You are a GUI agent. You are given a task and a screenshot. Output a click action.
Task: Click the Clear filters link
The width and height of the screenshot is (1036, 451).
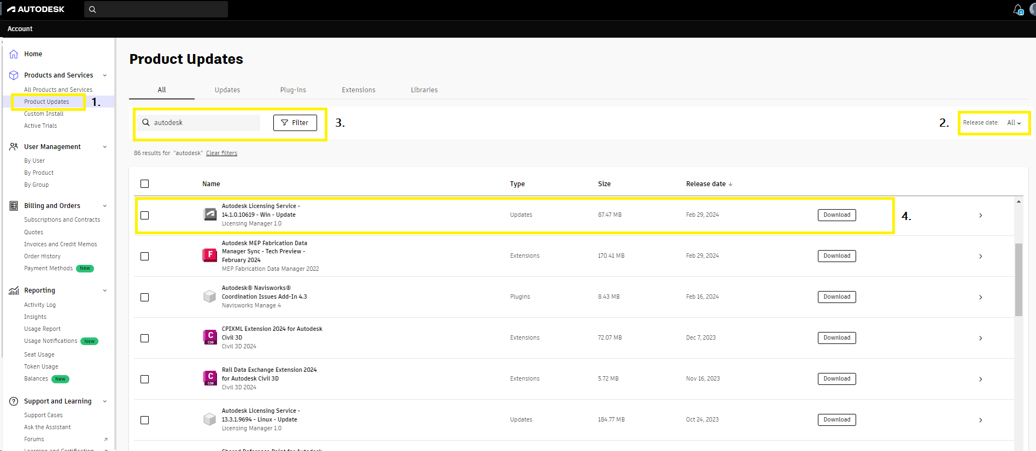[x=221, y=153]
